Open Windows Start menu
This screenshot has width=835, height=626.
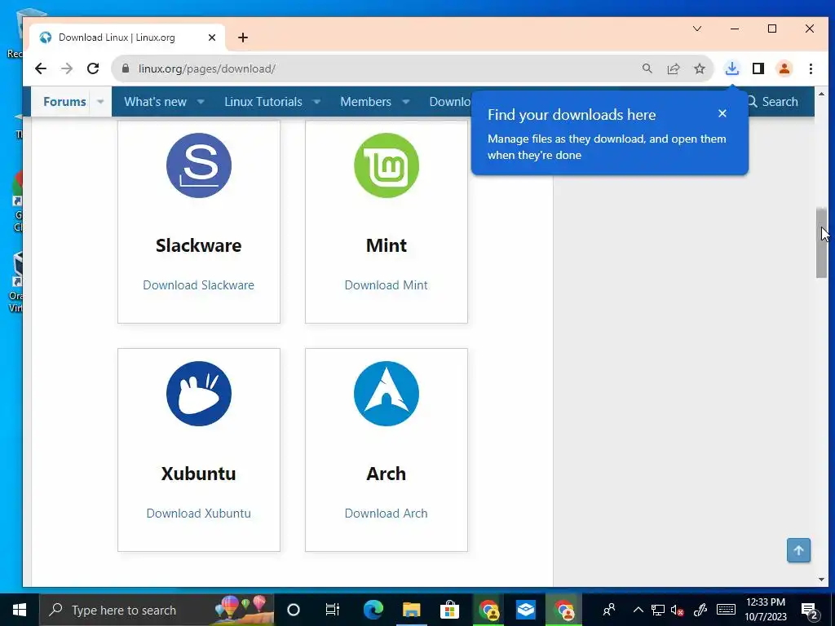point(20,610)
